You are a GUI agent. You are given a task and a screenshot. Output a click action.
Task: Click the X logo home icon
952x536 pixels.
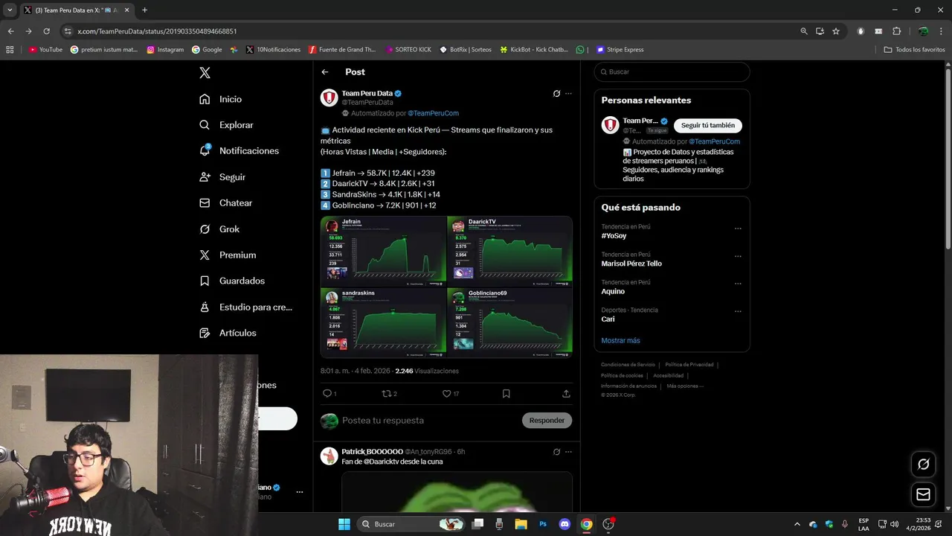tap(205, 73)
